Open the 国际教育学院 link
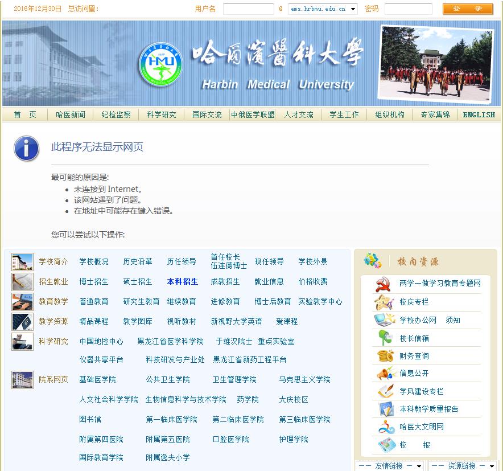Viewport: 503px width, 471px height. pos(101,458)
